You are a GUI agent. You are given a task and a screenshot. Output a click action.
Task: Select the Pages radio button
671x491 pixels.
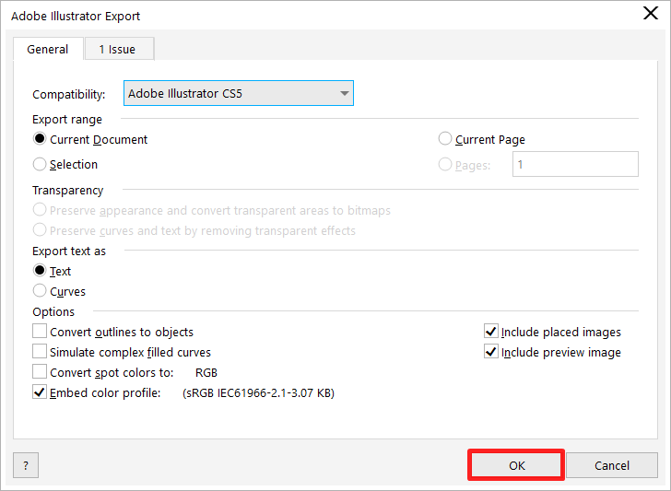point(445,165)
